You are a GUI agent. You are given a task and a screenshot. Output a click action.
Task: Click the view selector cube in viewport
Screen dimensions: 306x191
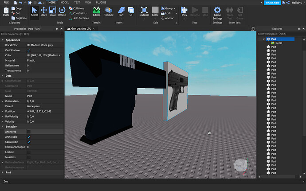pyautogui.click(x=240, y=165)
